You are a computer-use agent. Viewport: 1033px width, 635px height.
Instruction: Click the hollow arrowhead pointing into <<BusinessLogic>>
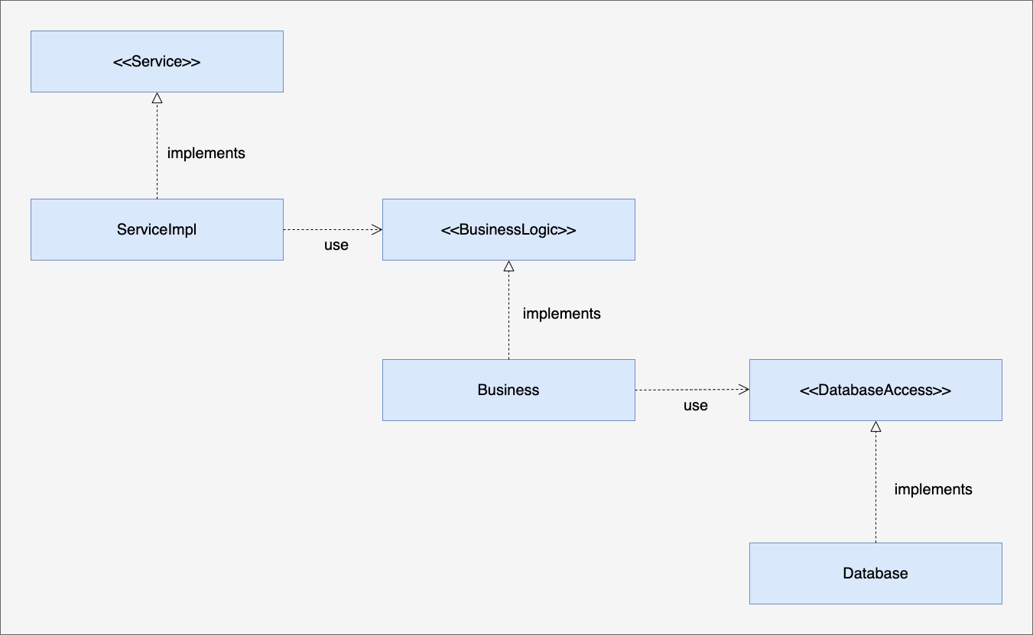508,266
